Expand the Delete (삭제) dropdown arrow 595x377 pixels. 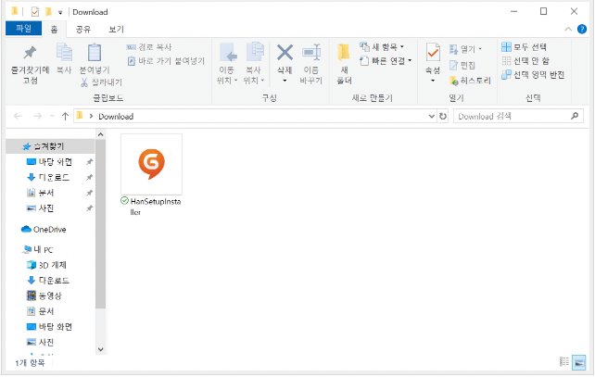point(285,81)
